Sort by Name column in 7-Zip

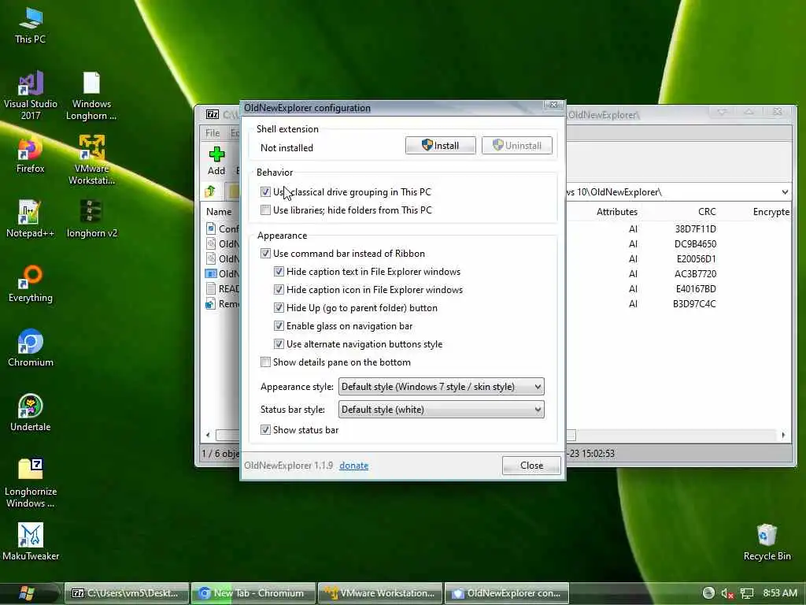219,211
